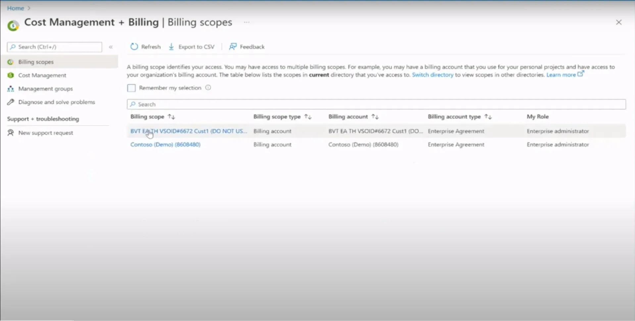Go to Home breadcrumb link
Screen dimensions: 635x321
pyautogui.click(x=16, y=8)
